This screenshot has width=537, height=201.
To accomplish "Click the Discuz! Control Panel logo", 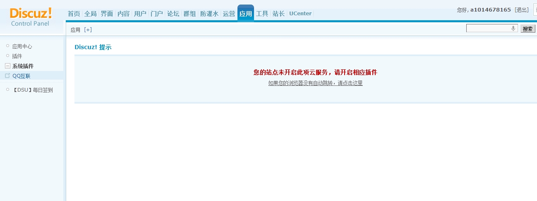I will pyautogui.click(x=31, y=17).
